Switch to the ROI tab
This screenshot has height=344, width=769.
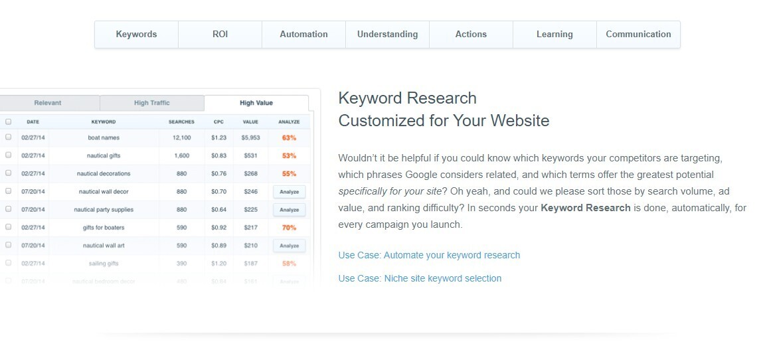[x=220, y=35]
